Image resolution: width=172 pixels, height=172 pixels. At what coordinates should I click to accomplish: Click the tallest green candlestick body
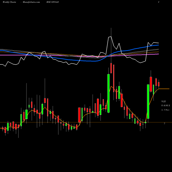pyautogui.click(x=108, y=93)
